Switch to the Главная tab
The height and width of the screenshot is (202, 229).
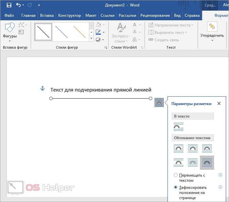tap(28, 15)
